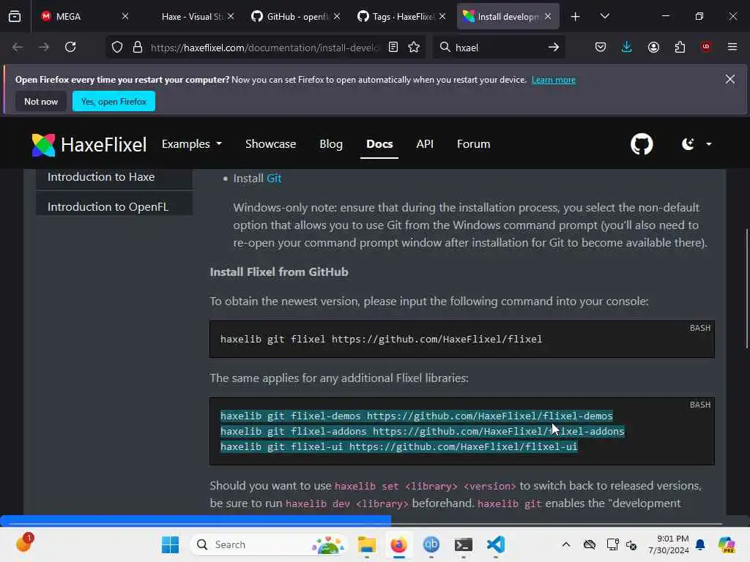Save page to Pocket icon
The width and height of the screenshot is (750, 562).
601,47
